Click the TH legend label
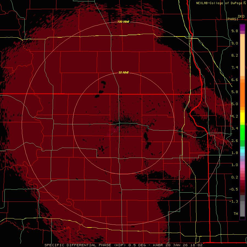Screen dimensions: 247x247 click(x=236, y=214)
